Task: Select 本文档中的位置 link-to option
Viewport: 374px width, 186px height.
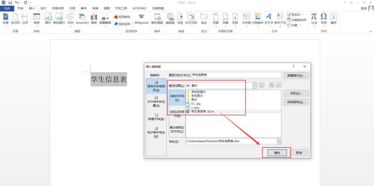Action: click(156, 101)
